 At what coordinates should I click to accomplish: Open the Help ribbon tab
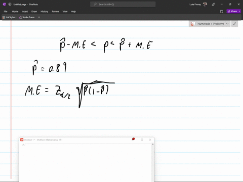click(x=73, y=12)
